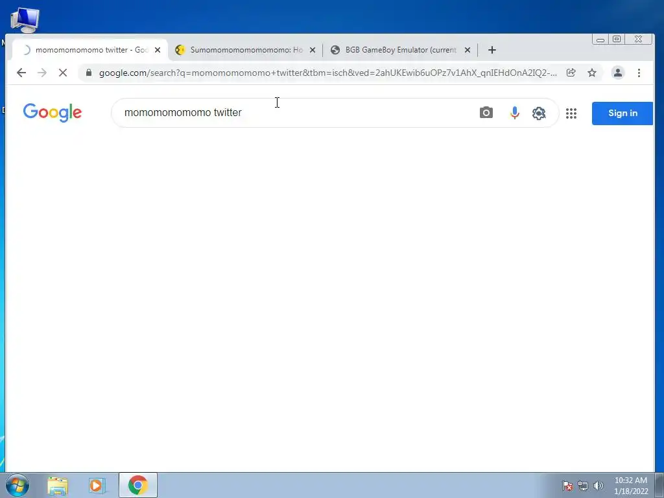Stop loading the page
Image resolution: width=664 pixels, height=498 pixels.
pyautogui.click(x=63, y=73)
